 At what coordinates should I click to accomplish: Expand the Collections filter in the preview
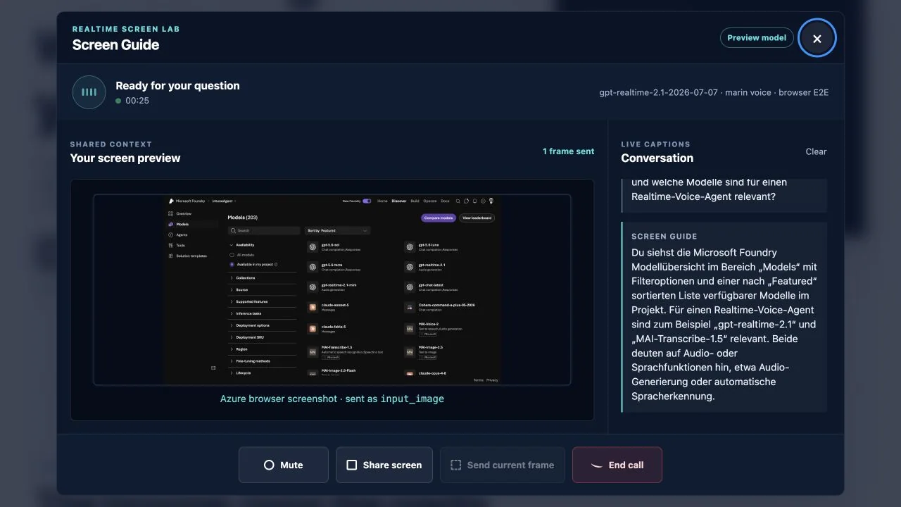tap(263, 278)
